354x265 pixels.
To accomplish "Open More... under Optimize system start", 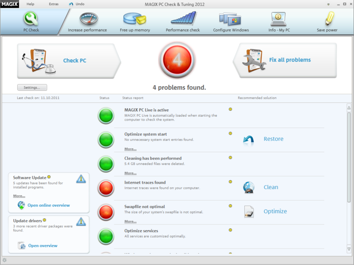I will click(130, 149).
